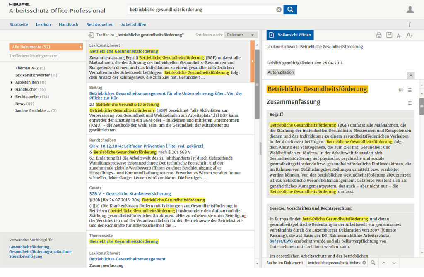Image resolution: width=424 pixels, height=277 pixels.
Task: Open the Handbuch menu item
Action: [x=68, y=24]
